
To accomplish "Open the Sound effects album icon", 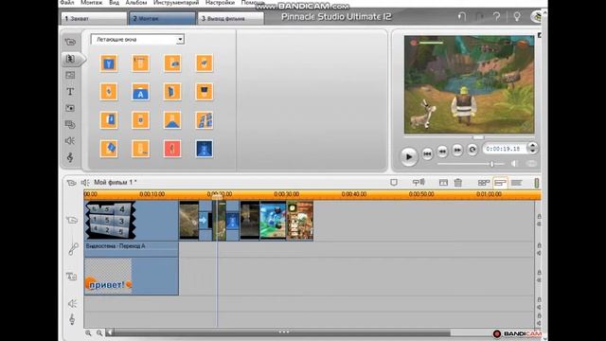I will click(x=70, y=141).
